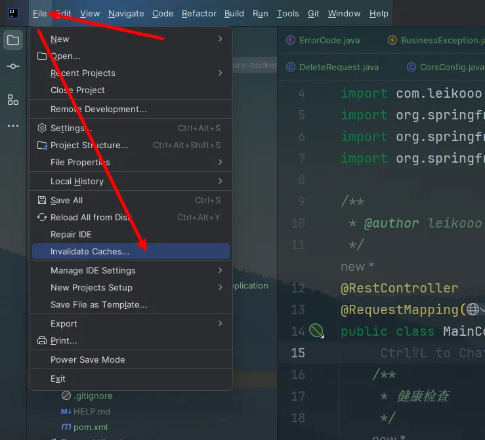The width and height of the screenshot is (485, 440).
Task: Click the More tool windows ellipsis icon
Action: coord(13,126)
